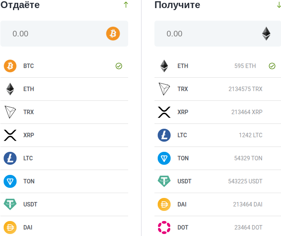Click the Получите amount input field
This screenshot has height=236, width=281.
tap(206, 34)
